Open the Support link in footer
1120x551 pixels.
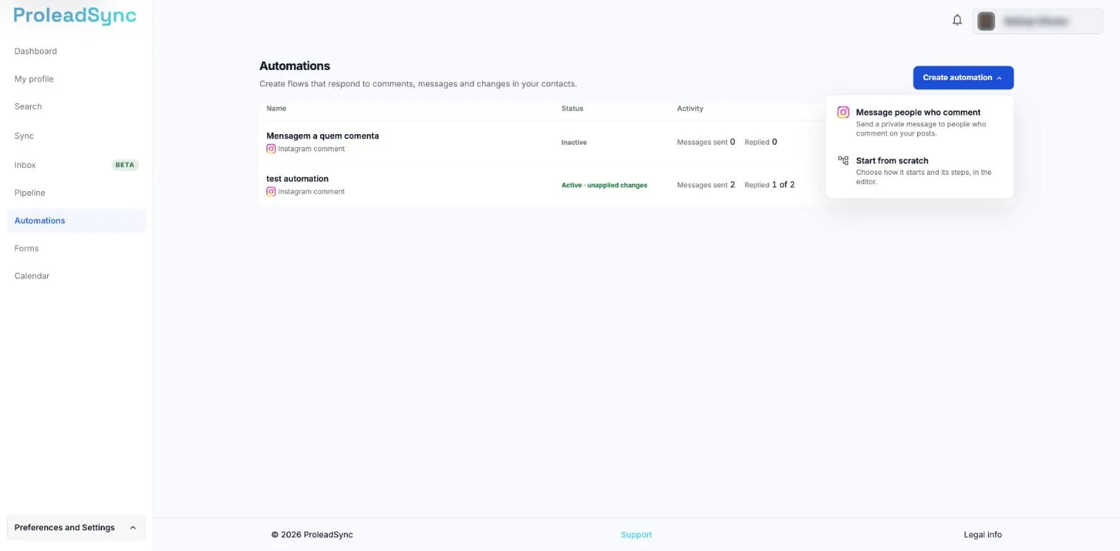(x=636, y=535)
